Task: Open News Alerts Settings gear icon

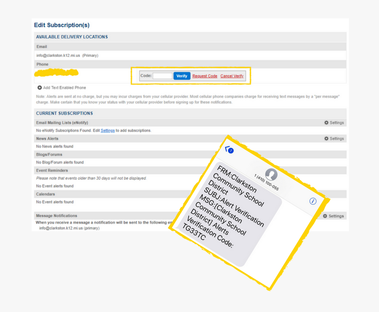Action: point(326,139)
